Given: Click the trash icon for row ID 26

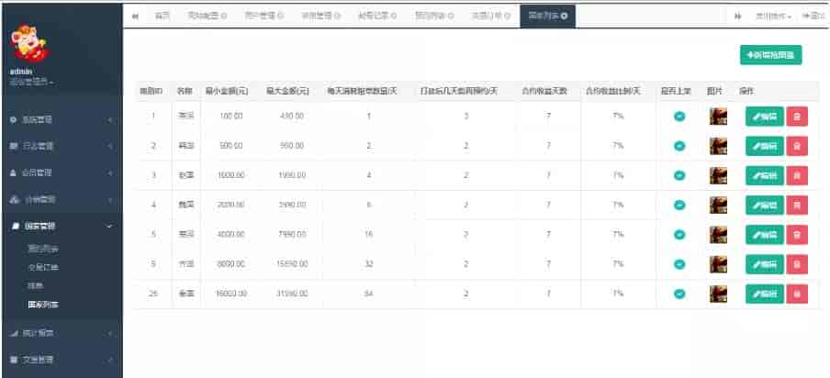Looking at the screenshot, I should coord(797,294).
